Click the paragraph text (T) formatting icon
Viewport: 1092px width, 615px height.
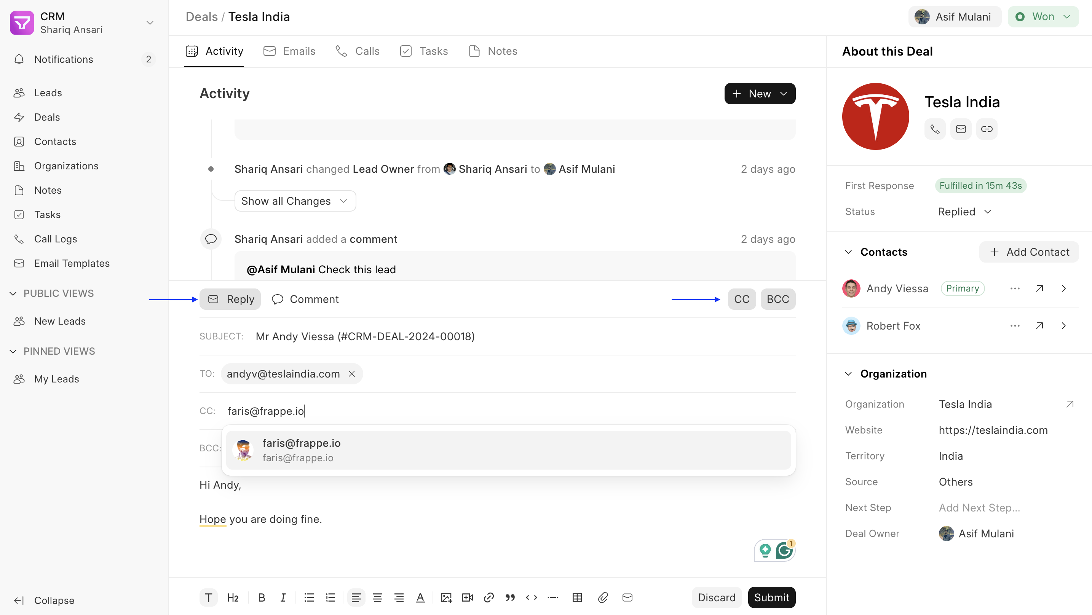tap(208, 597)
